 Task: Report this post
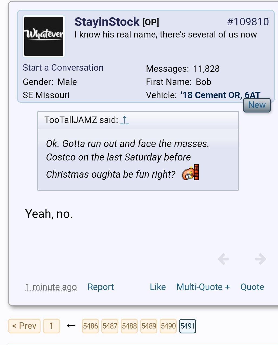point(101,287)
